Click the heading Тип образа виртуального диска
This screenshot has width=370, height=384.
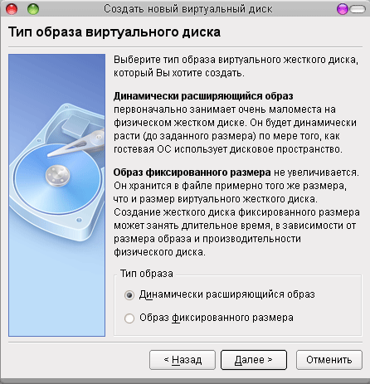click(114, 32)
